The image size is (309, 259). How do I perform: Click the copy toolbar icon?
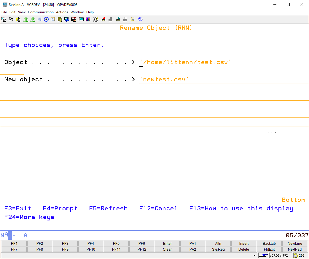pos(11,19)
